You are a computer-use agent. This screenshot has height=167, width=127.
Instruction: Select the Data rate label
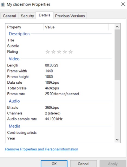click(15, 83)
